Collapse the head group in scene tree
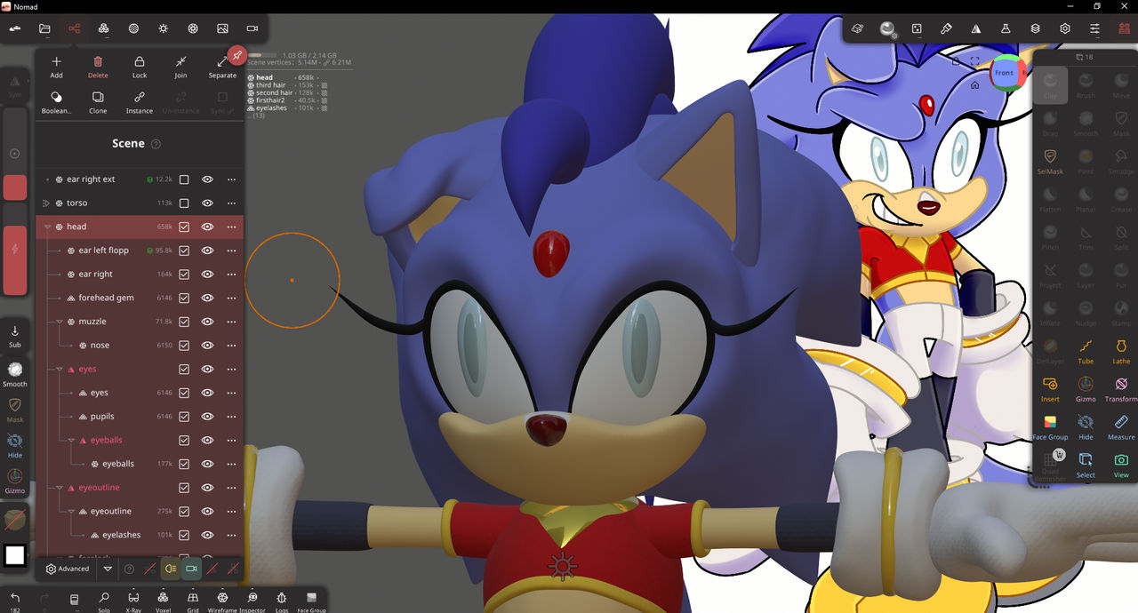 pyautogui.click(x=48, y=227)
